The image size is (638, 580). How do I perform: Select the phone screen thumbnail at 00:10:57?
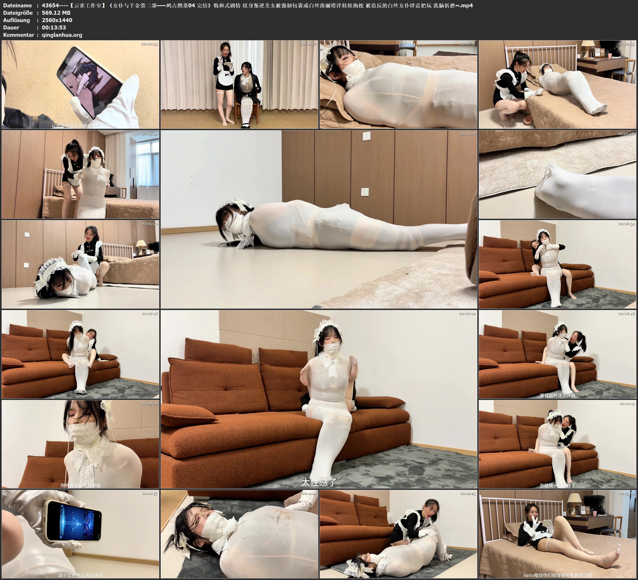click(x=80, y=534)
